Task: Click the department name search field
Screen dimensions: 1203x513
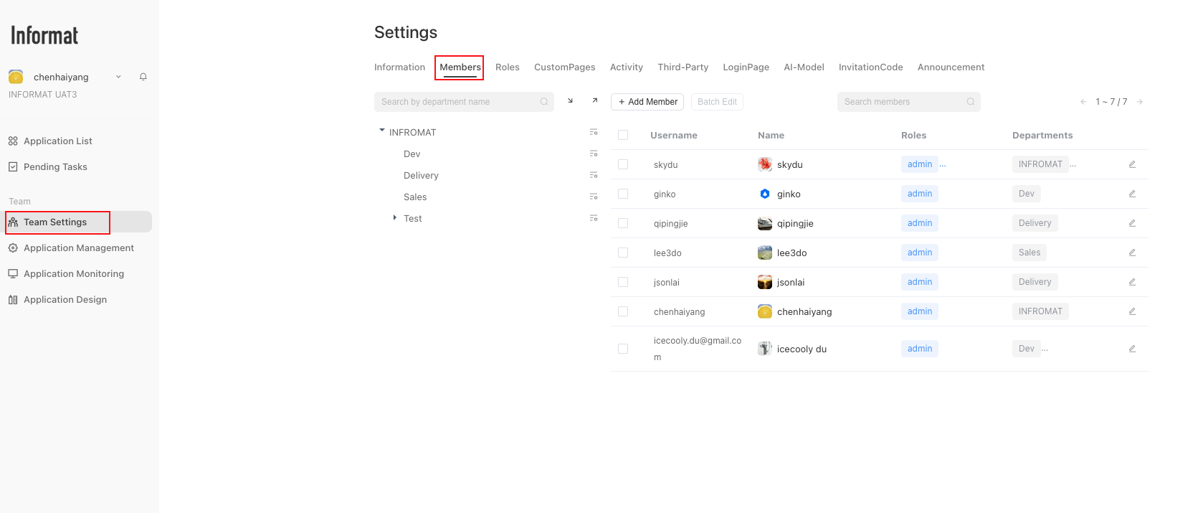Action: [x=459, y=102]
